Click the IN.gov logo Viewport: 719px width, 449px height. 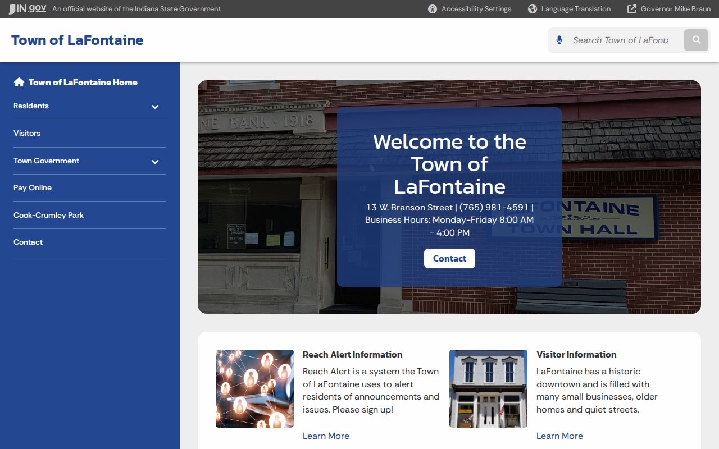pyautogui.click(x=27, y=9)
